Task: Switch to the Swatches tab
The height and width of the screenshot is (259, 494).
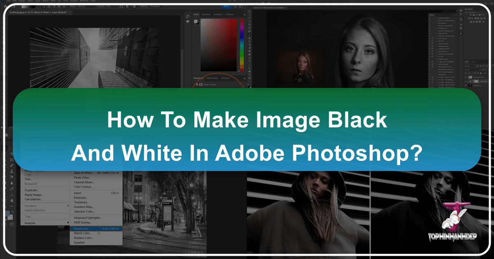Action: point(206,14)
